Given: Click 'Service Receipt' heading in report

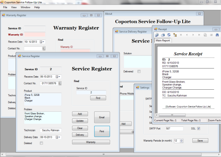Looking at the screenshot, I should (188, 54).
